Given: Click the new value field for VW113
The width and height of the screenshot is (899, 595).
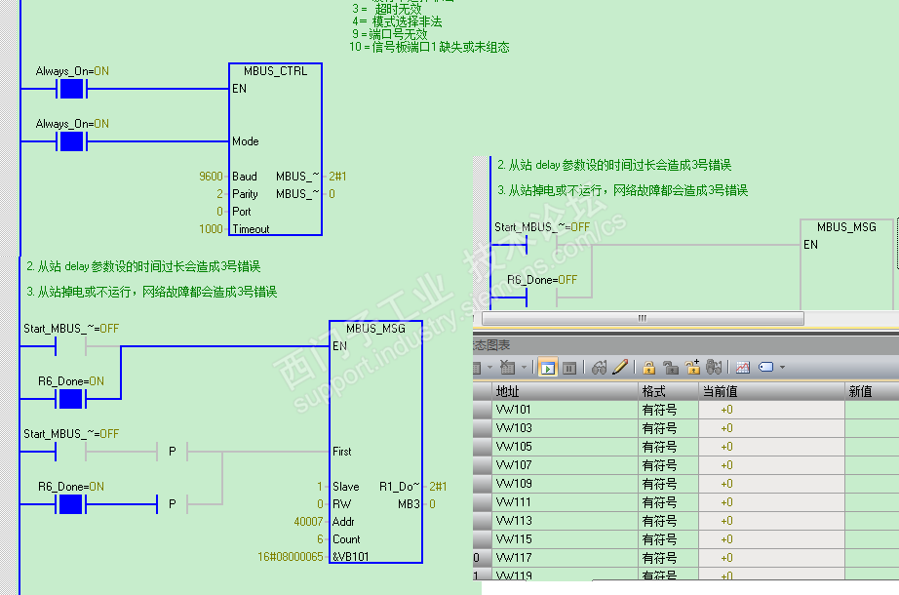Looking at the screenshot, I should (x=872, y=521).
